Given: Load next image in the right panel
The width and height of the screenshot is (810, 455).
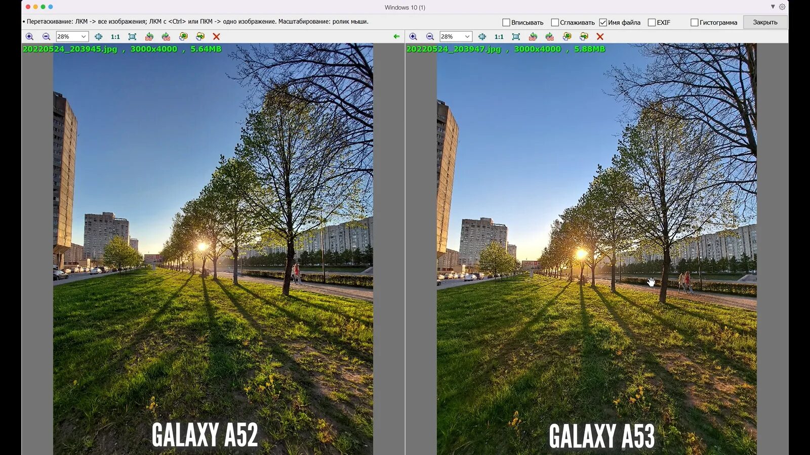Looking at the screenshot, I should [584, 36].
